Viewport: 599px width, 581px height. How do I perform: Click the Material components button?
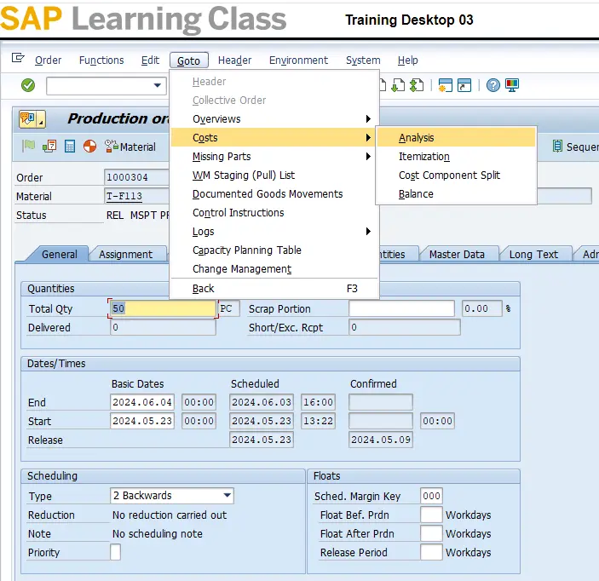point(130,147)
